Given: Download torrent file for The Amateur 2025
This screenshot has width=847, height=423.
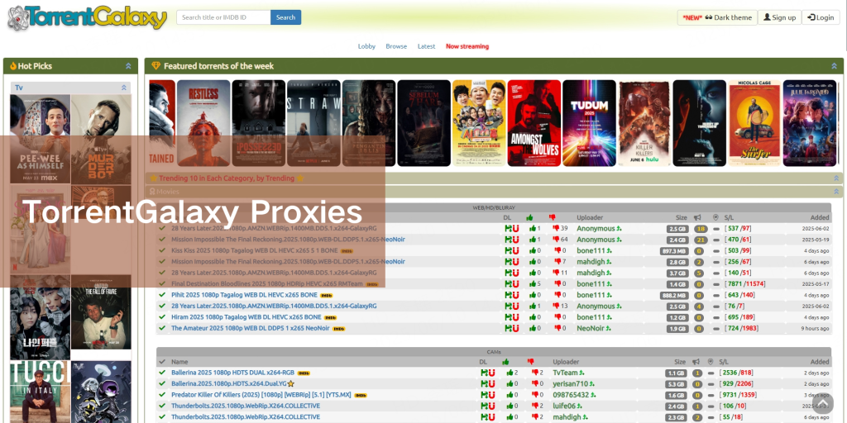Looking at the screenshot, I should (x=508, y=328).
